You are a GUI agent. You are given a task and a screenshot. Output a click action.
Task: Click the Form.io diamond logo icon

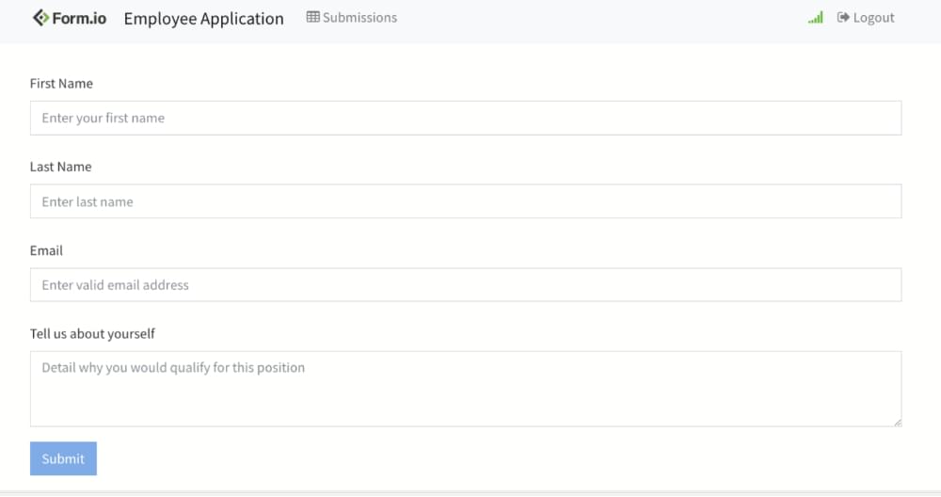[40, 18]
